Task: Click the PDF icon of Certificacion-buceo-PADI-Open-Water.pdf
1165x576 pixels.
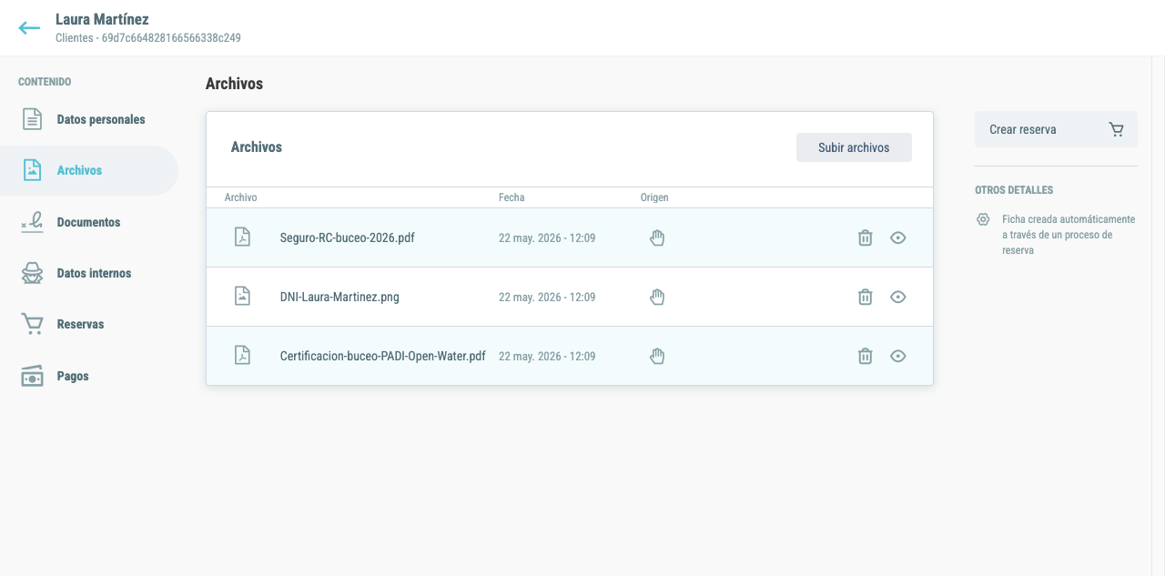Action: (x=242, y=355)
